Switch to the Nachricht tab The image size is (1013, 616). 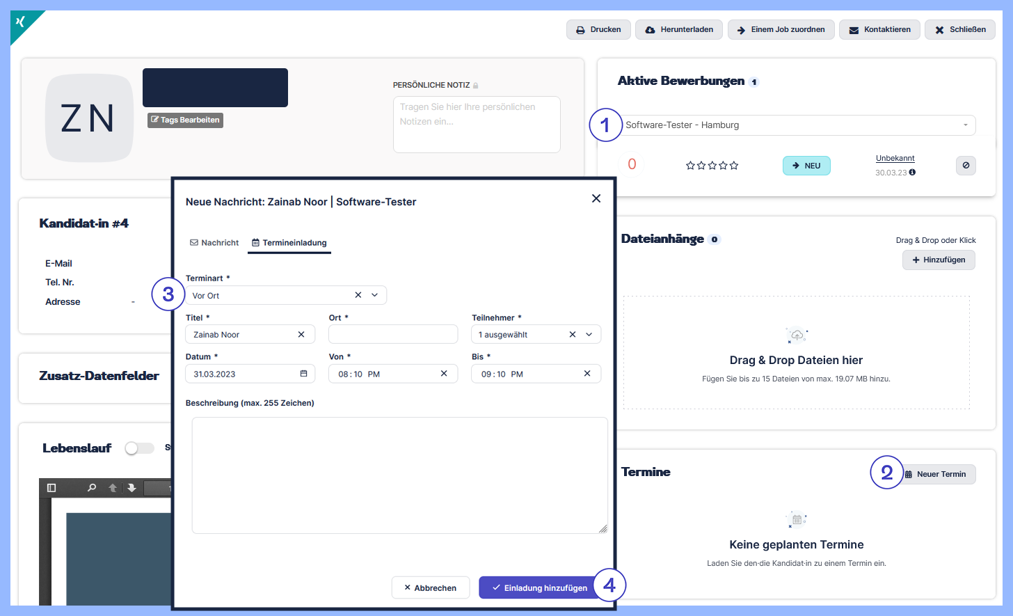pyautogui.click(x=214, y=243)
